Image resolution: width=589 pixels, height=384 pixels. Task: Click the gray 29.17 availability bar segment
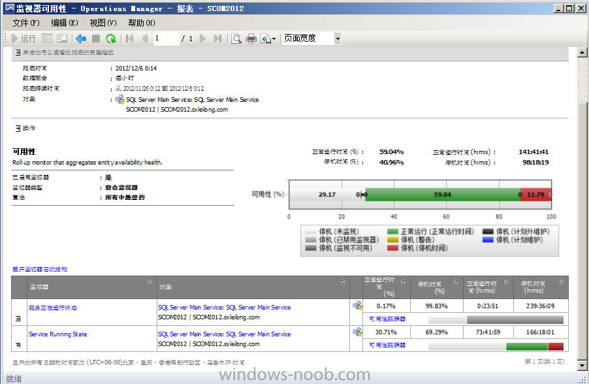click(x=326, y=195)
